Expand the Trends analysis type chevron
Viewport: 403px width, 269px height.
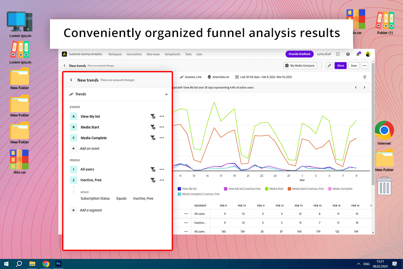[166, 95]
